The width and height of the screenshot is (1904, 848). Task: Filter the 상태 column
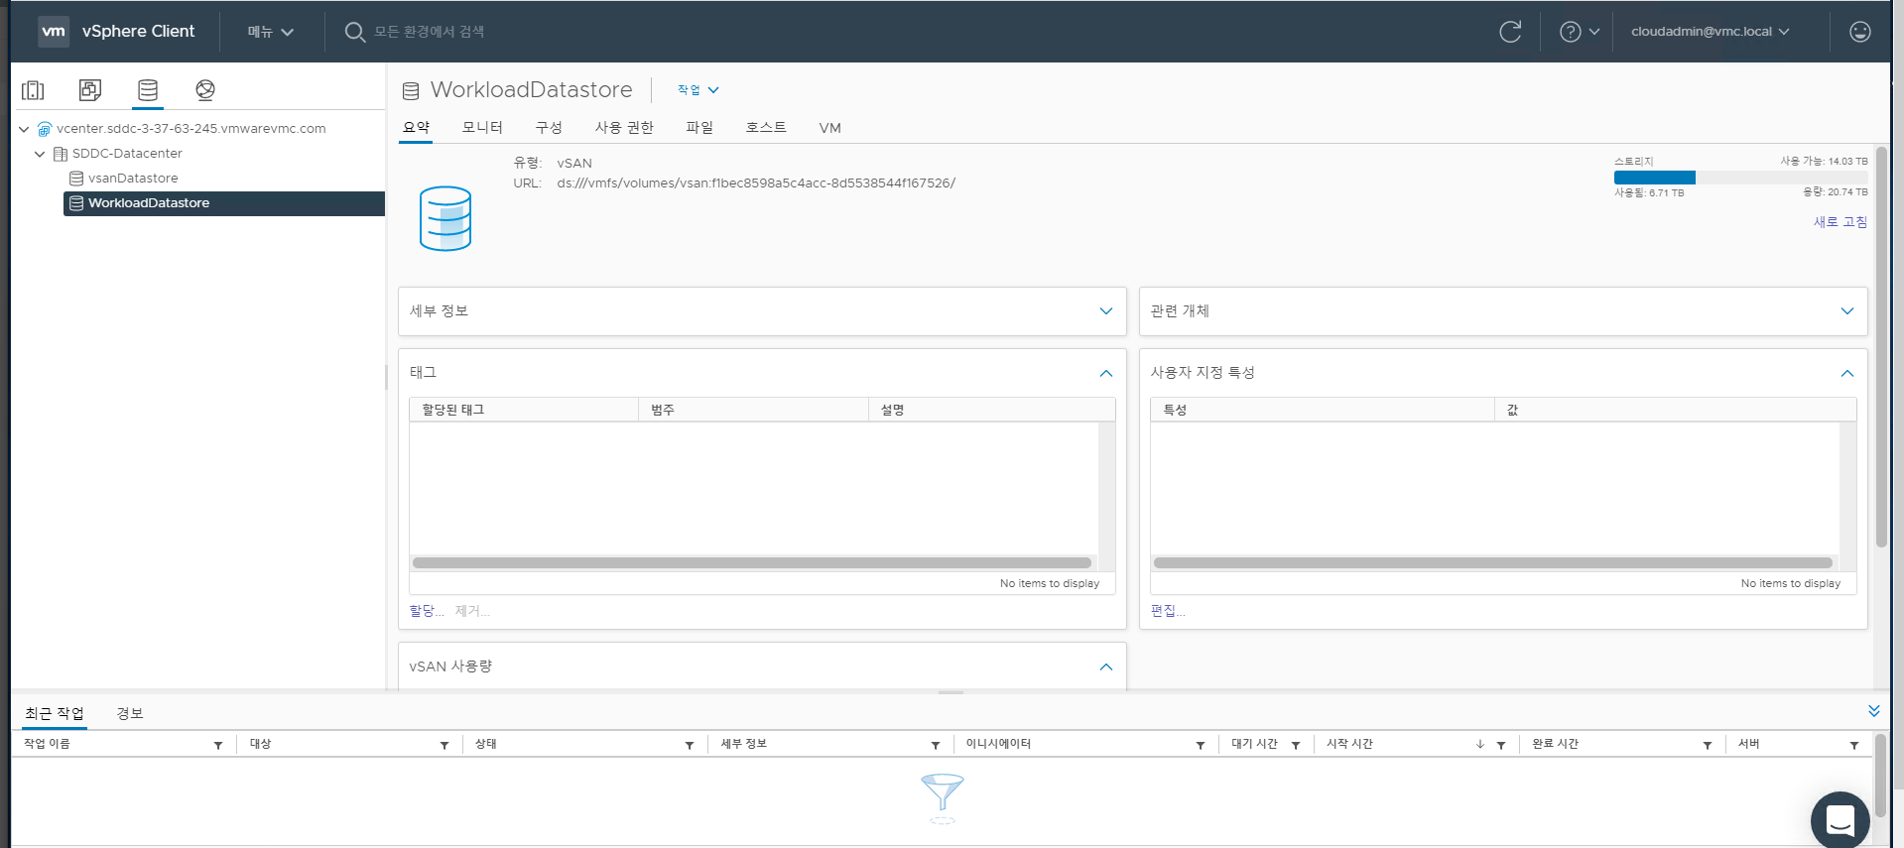[690, 745]
